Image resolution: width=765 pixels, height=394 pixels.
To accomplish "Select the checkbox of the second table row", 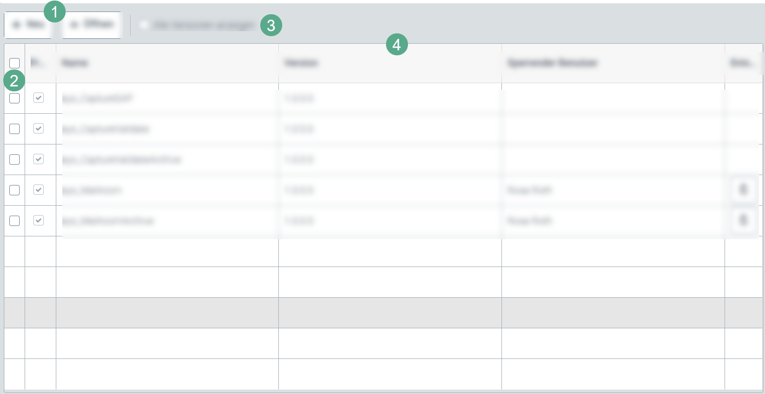I will tap(14, 129).
